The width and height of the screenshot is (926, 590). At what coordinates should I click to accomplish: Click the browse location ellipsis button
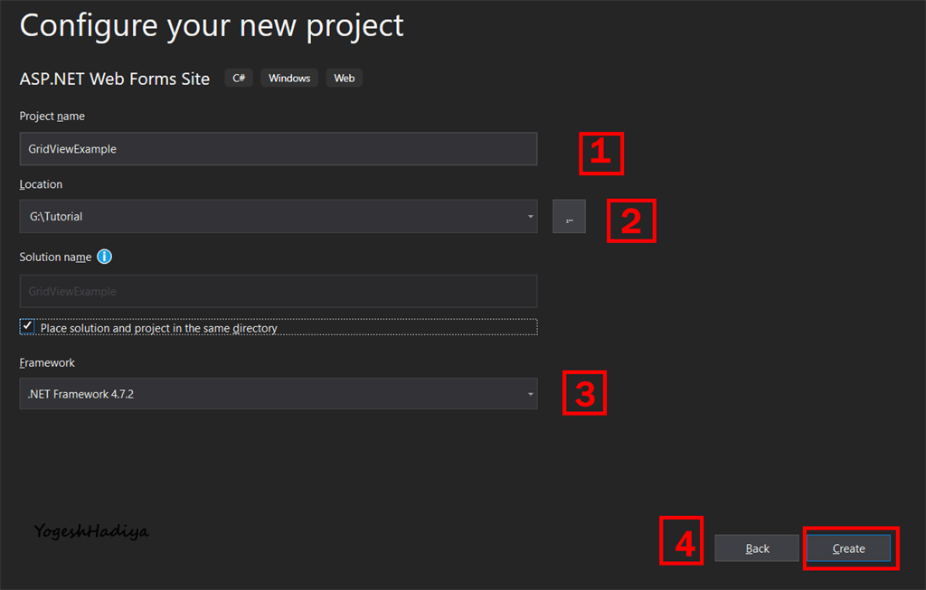click(569, 217)
